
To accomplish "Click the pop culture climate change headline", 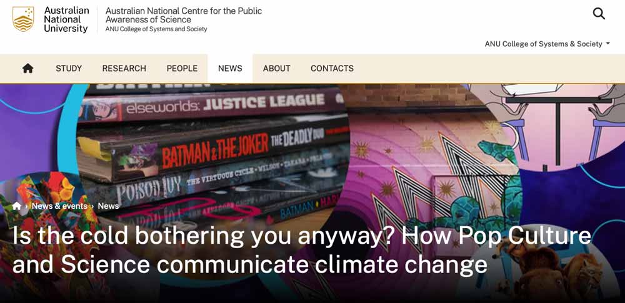I will coord(301,249).
